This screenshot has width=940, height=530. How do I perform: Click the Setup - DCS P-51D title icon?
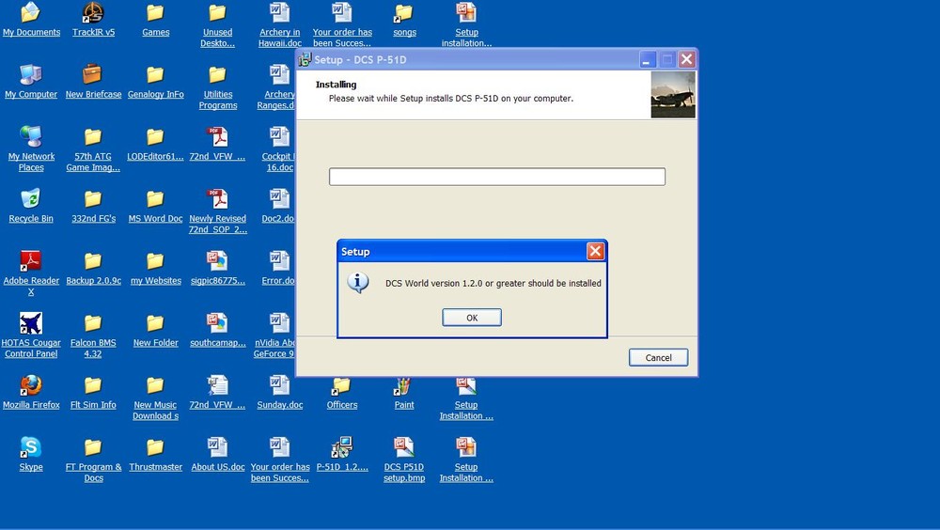click(305, 59)
